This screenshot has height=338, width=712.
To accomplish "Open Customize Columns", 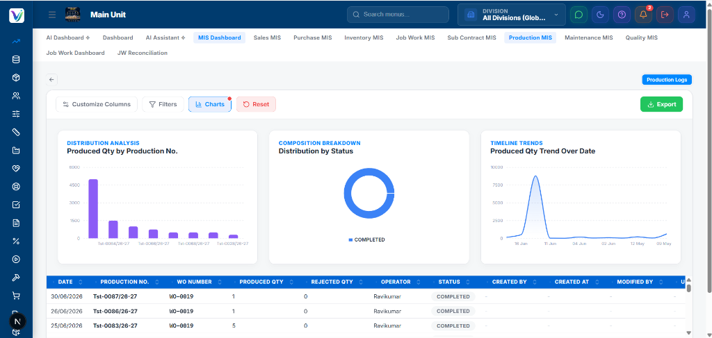I will [x=97, y=104].
